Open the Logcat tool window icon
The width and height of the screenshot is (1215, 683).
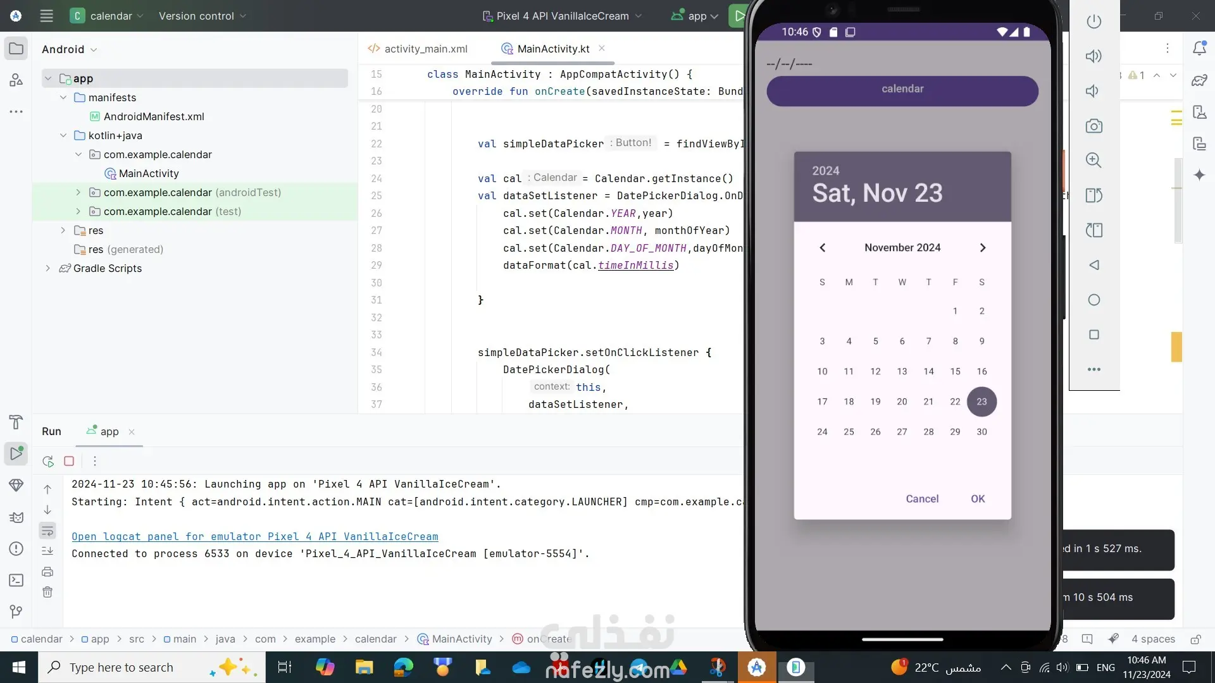point(16,517)
